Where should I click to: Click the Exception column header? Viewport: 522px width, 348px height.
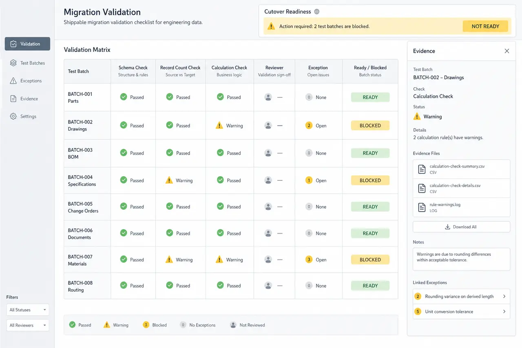coord(318,71)
